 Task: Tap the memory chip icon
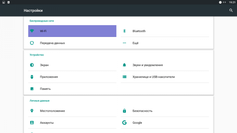(32, 89)
